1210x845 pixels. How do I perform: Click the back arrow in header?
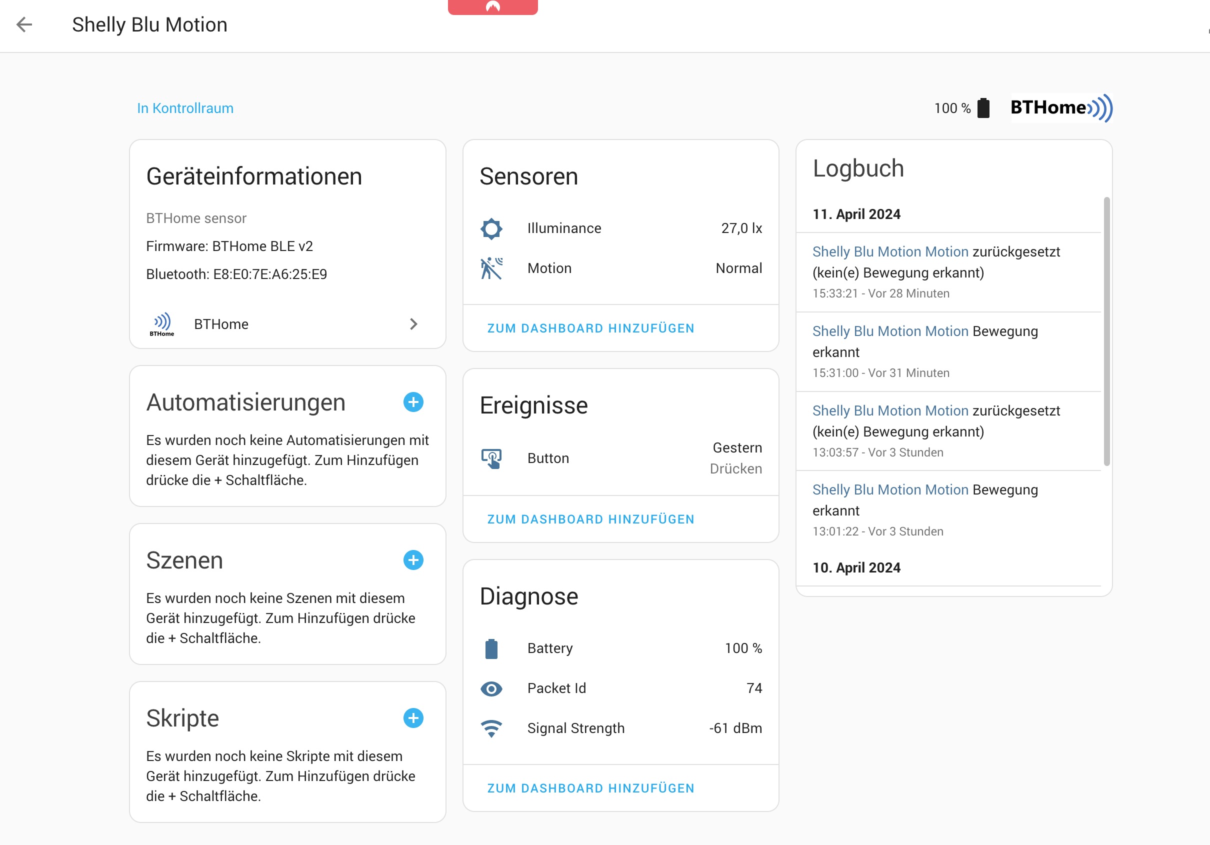point(24,25)
